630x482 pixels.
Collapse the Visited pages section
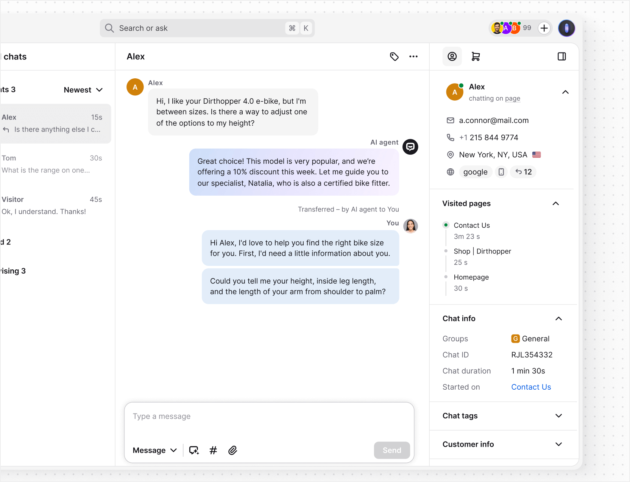coord(555,204)
